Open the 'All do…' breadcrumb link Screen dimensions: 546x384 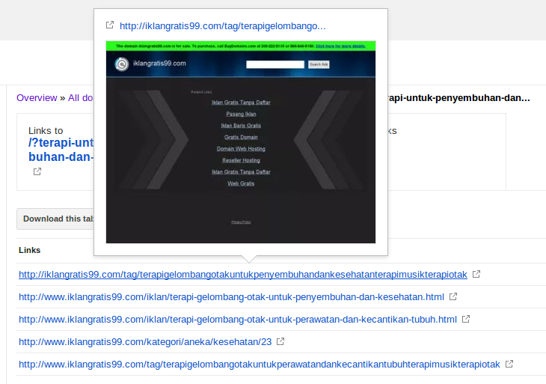[81, 98]
